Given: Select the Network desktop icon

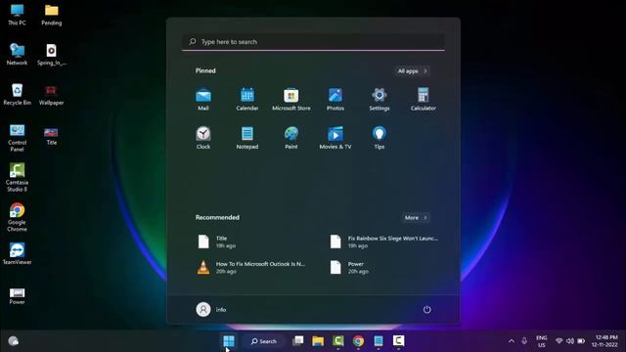Looking at the screenshot, I should point(17,55).
